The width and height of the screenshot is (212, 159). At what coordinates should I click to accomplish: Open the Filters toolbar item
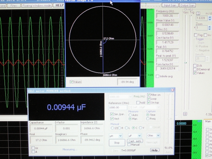click(x=14, y=5)
